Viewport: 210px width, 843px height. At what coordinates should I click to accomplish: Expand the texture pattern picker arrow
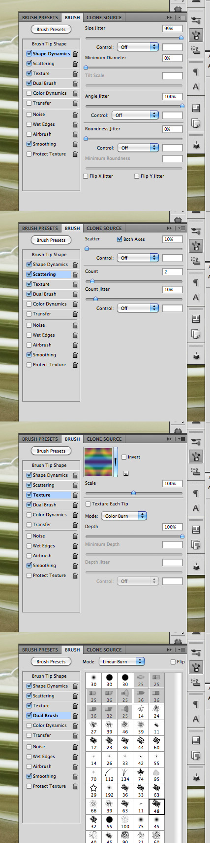pos(116,462)
